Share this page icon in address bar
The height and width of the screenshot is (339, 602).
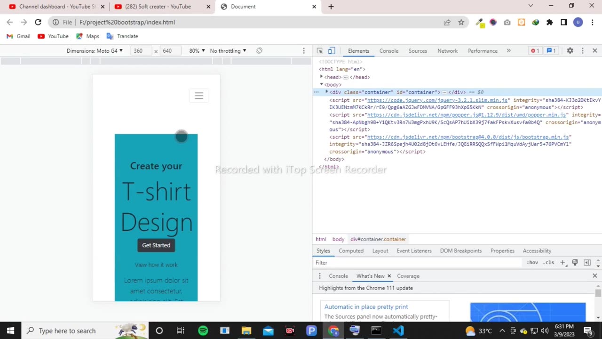tap(447, 22)
